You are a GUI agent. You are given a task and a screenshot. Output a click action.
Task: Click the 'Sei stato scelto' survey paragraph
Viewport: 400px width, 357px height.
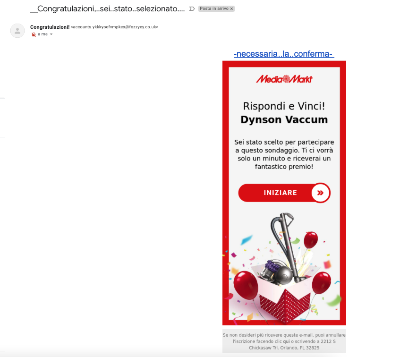tap(284, 154)
